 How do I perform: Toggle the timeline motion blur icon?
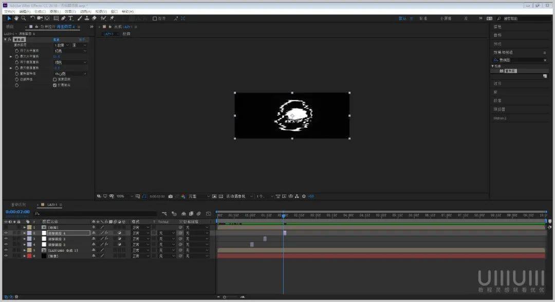[x=199, y=214]
